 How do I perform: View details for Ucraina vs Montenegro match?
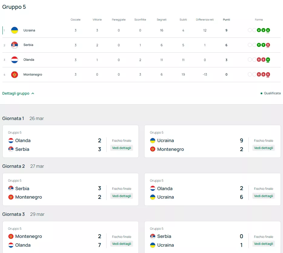pos(264,148)
